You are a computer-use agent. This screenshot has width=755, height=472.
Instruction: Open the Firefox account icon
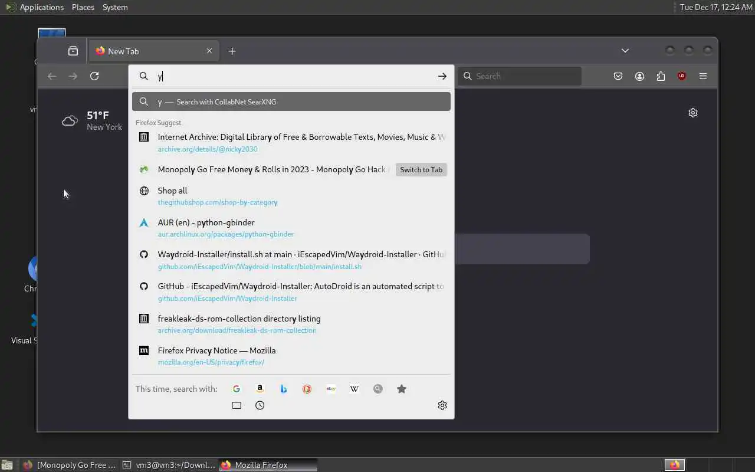tap(639, 76)
